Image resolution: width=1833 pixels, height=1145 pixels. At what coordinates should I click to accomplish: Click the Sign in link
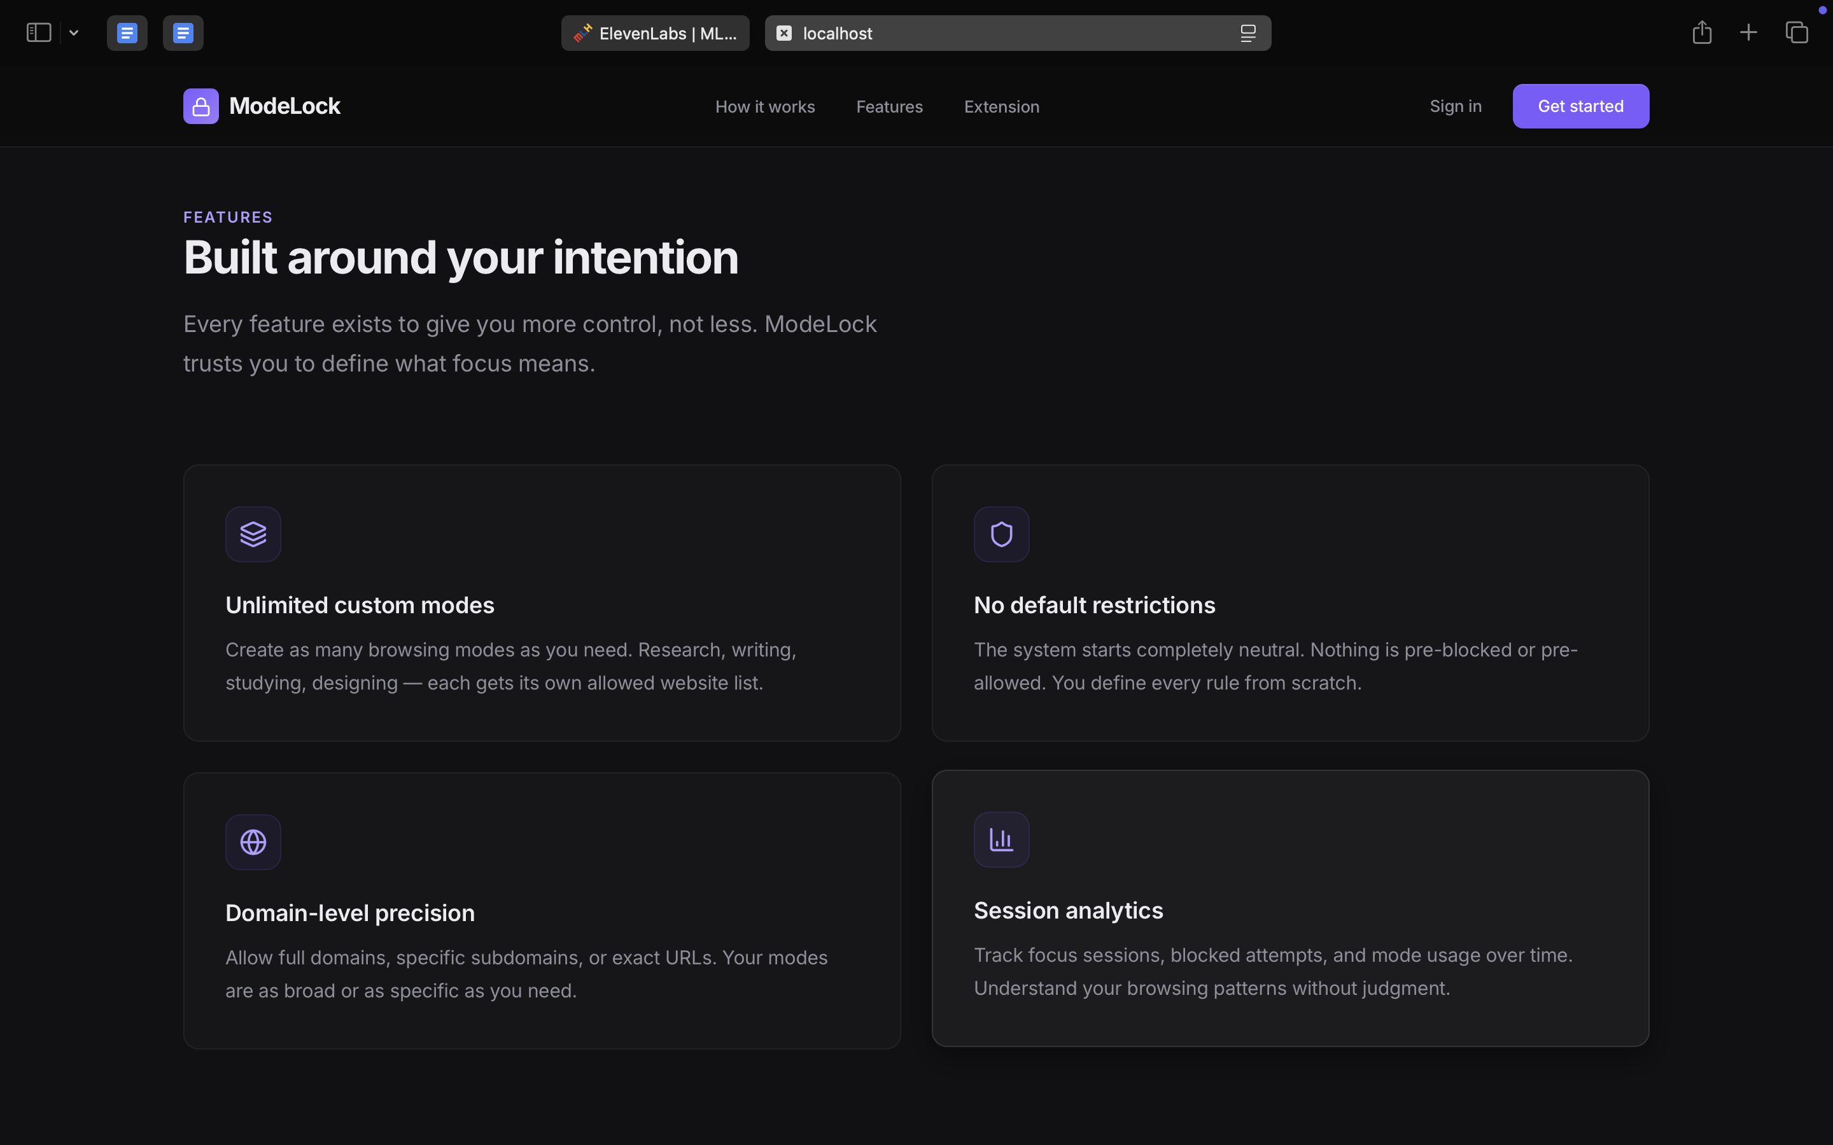(x=1455, y=106)
